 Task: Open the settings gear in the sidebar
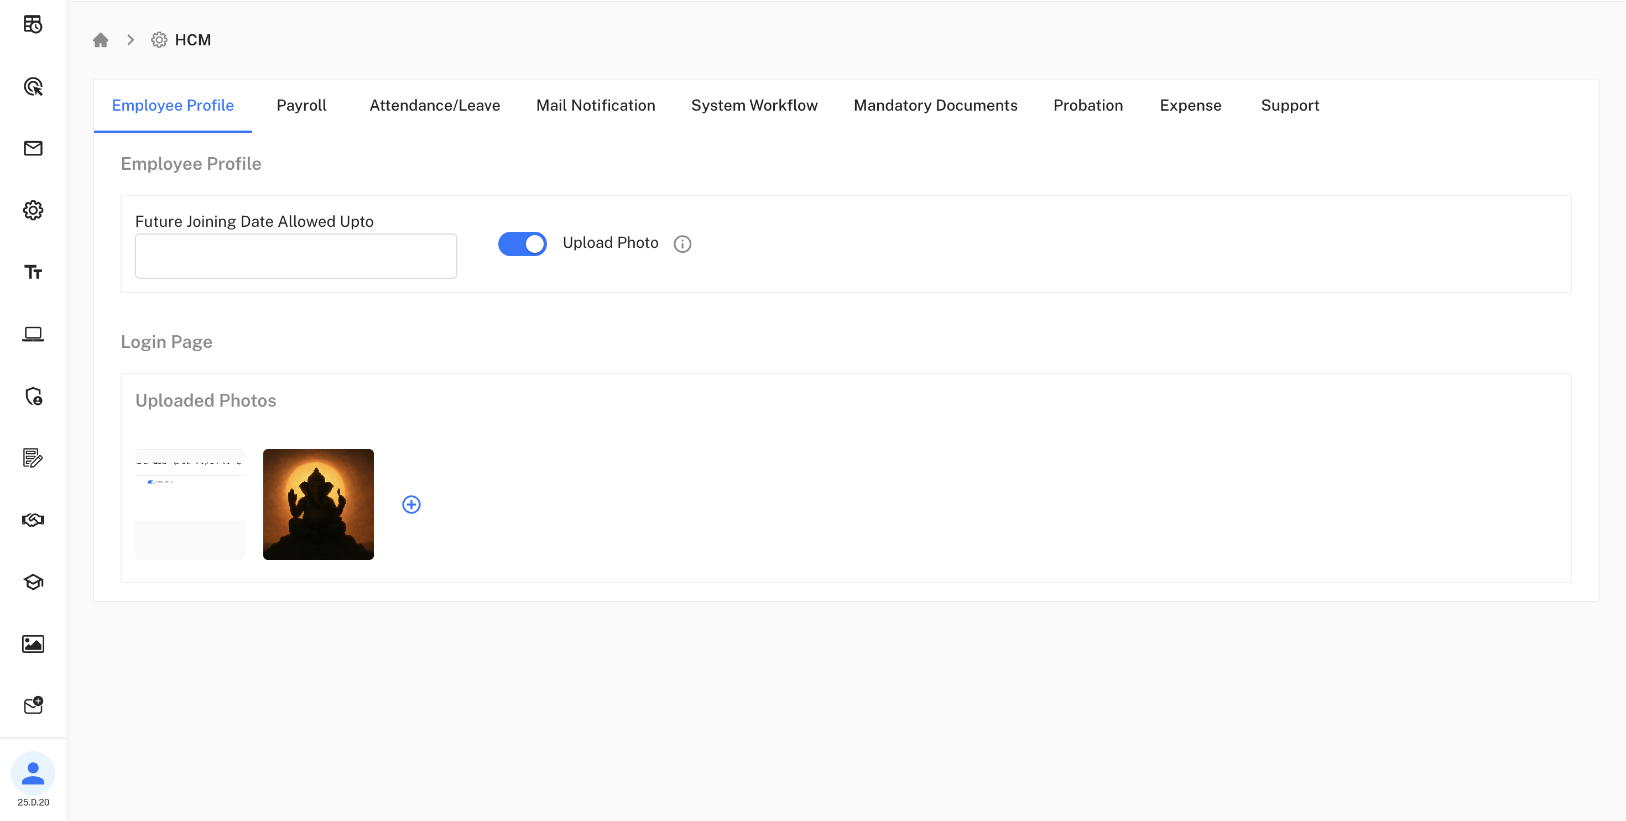point(33,210)
